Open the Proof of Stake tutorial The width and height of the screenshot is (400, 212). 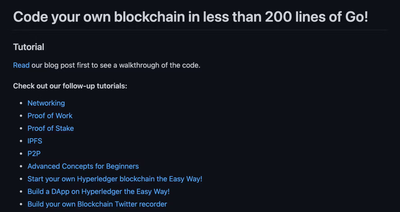(x=50, y=128)
